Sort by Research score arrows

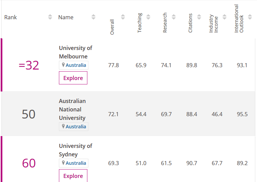[174, 17]
